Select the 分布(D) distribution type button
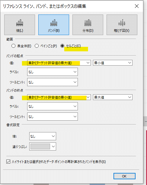147x185 pixels. tap(88, 25)
